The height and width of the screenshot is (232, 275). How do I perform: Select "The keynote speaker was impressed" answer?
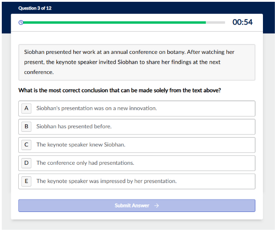coord(106,181)
